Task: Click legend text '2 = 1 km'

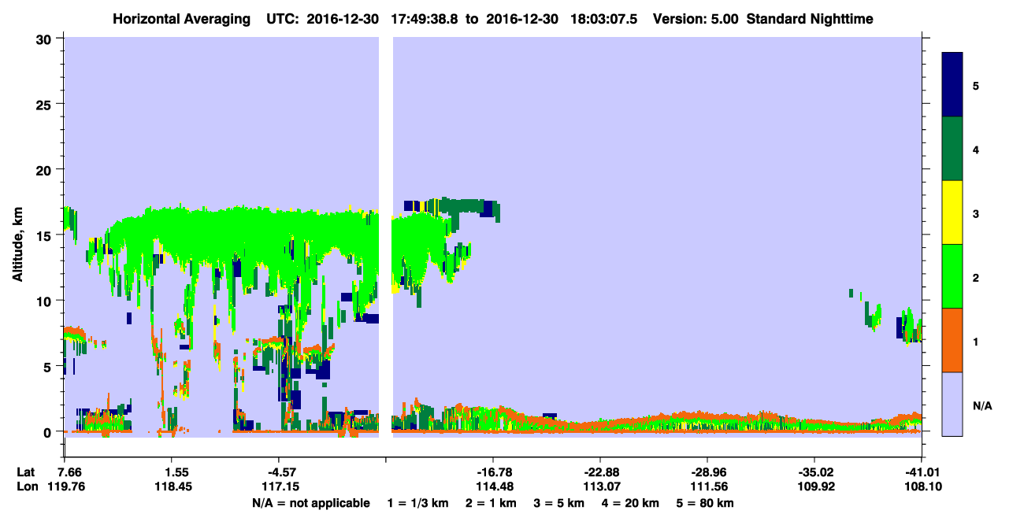Action: click(491, 503)
